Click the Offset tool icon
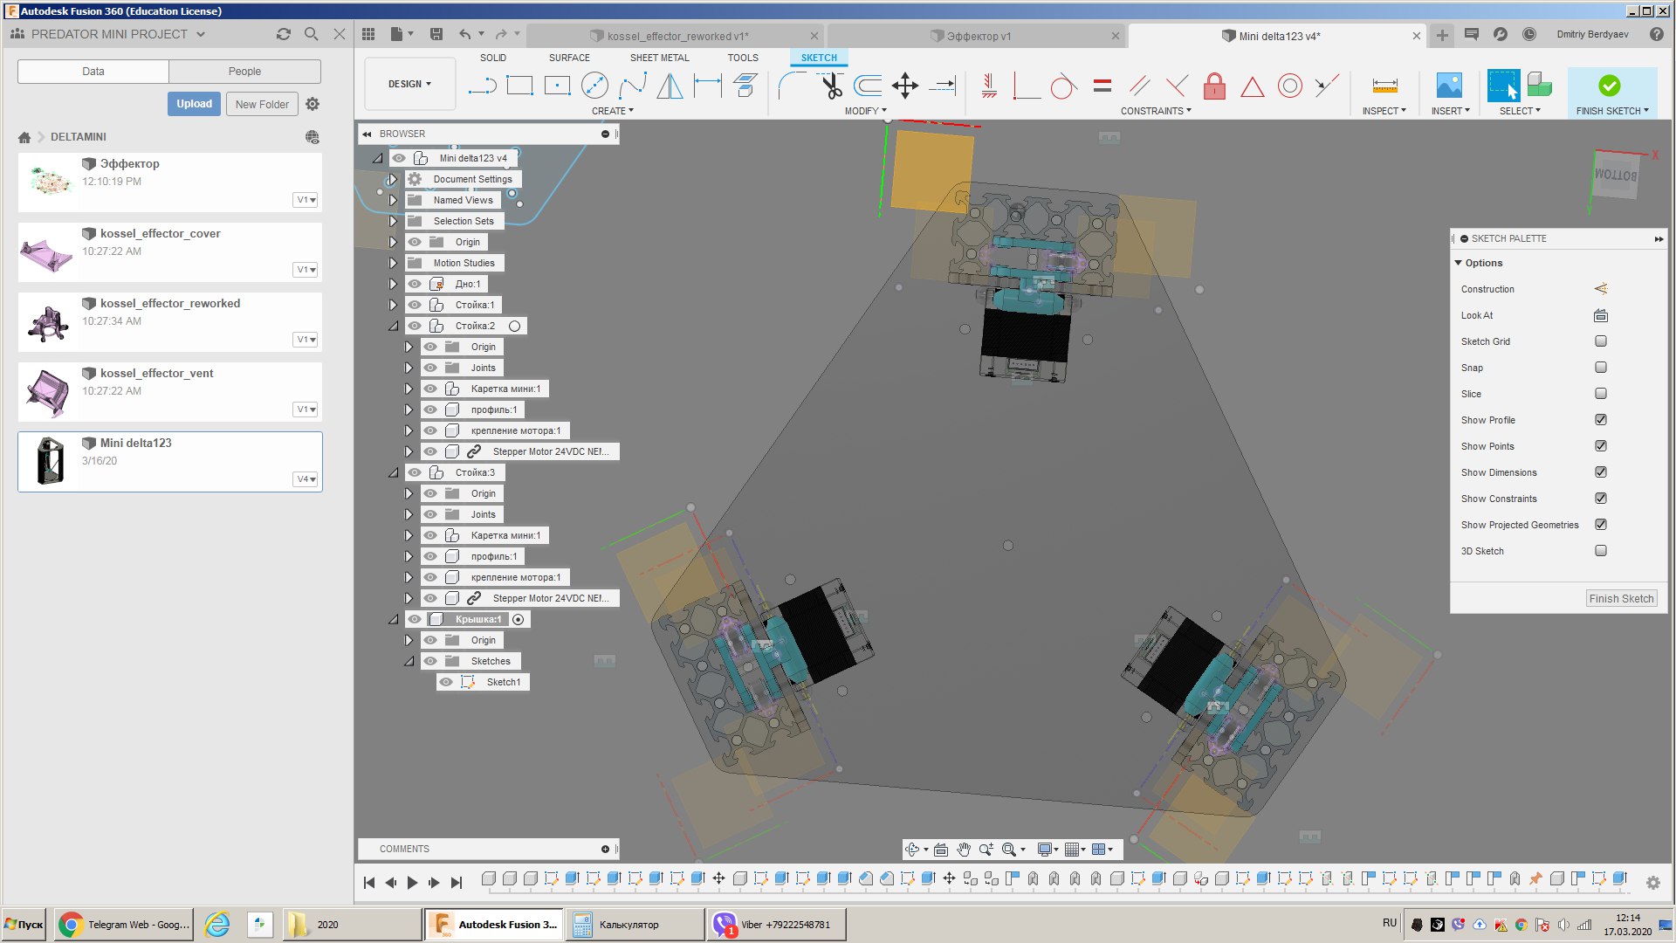Screen dimensions: 1676x943 click(868, 86)
